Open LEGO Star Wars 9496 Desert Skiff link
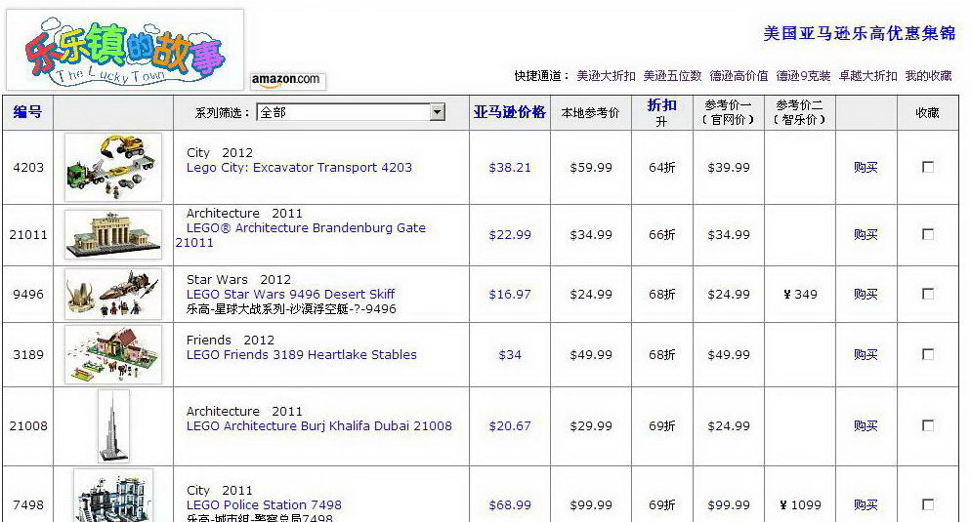This screenshot has height=522, width=971. click(290, 294)
